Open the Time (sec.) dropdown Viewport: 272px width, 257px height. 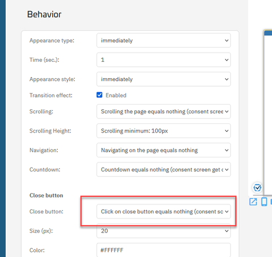(164, 60)
